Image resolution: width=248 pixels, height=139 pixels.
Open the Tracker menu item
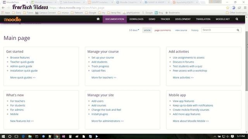165,19
